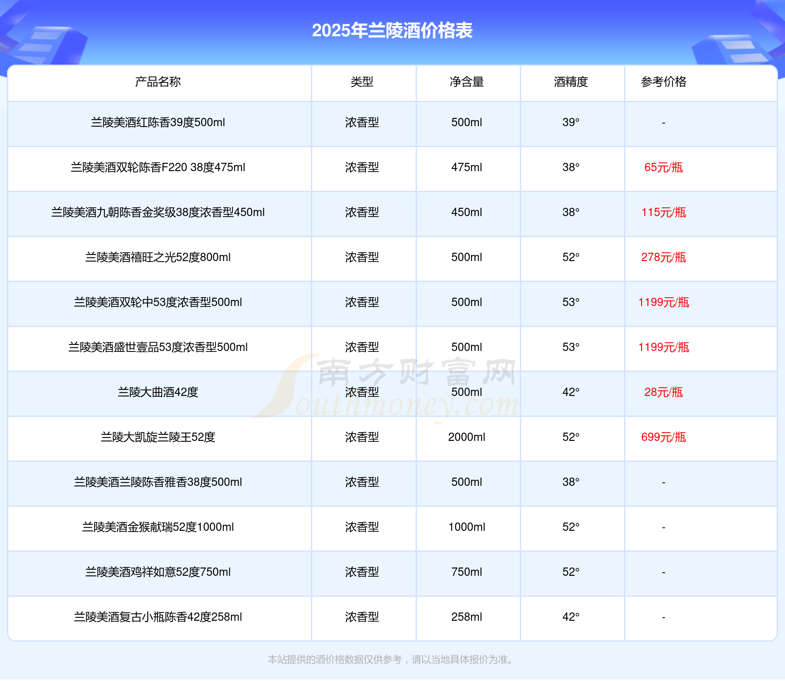Viewport: 785px width, 681px height.
Task: Click the 类型 column header
Action: click(362, 82)
